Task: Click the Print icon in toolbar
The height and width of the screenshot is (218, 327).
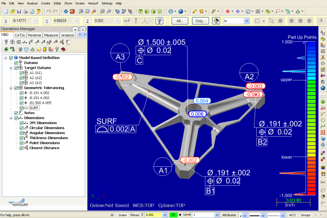Action: (x=25, y=12)
